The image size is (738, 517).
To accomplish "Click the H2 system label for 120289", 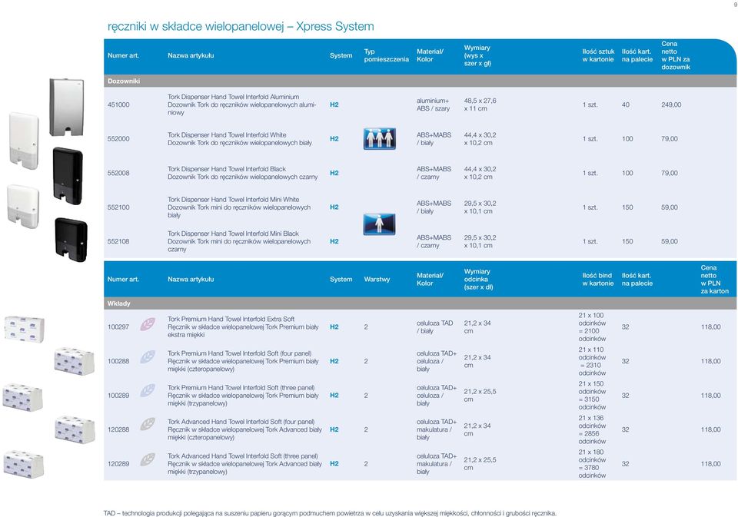I will click(x=334, y=464).
